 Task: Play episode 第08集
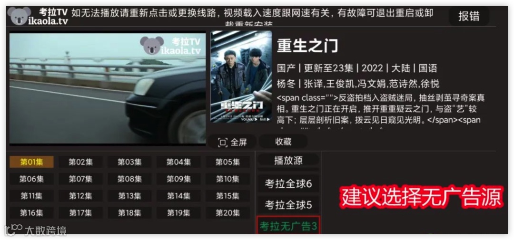coord(129,179)
